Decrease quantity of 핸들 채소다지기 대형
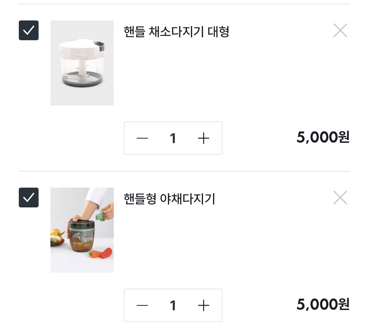Screen dimensions: 370x336 (x=142, y=138)
